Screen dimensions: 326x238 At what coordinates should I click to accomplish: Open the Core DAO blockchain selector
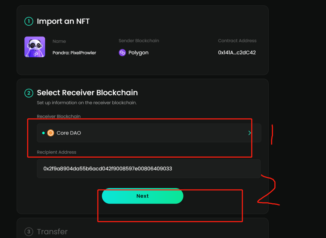[x=149, y=133]
